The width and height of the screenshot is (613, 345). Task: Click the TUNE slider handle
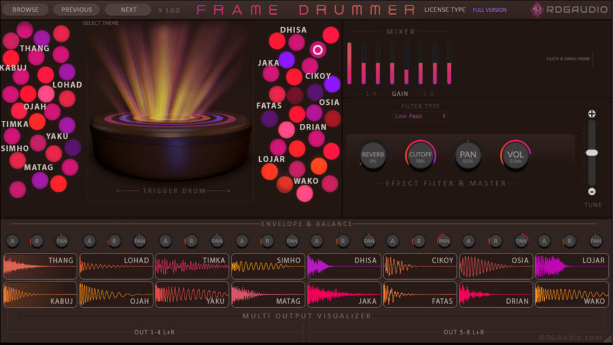[x=592, y=153]
